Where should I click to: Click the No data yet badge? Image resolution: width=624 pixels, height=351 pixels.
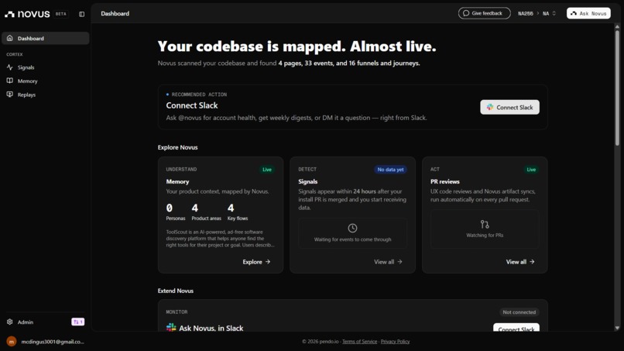tap(390, 170)
